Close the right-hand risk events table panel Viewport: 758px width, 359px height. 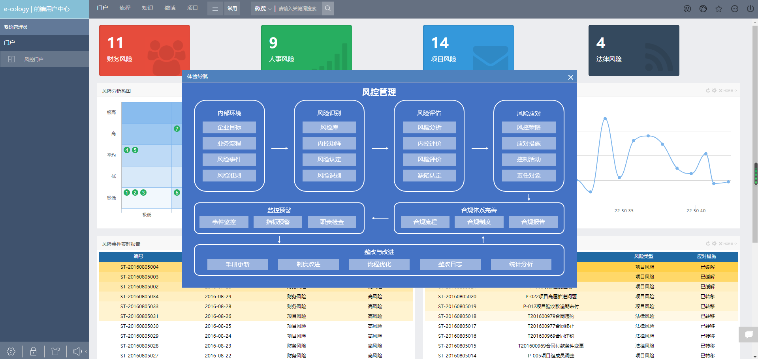720,243
